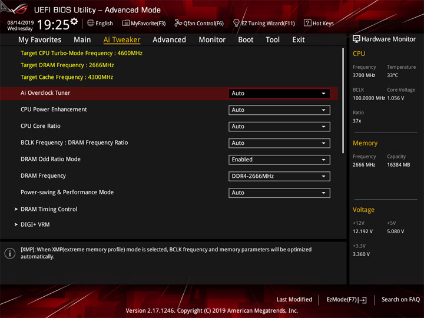The height and width of the screenshot is (318, 424).
Task: Click the memory capacity value 16384 MB
Action: pyautogui.click(x=399, y=165)
